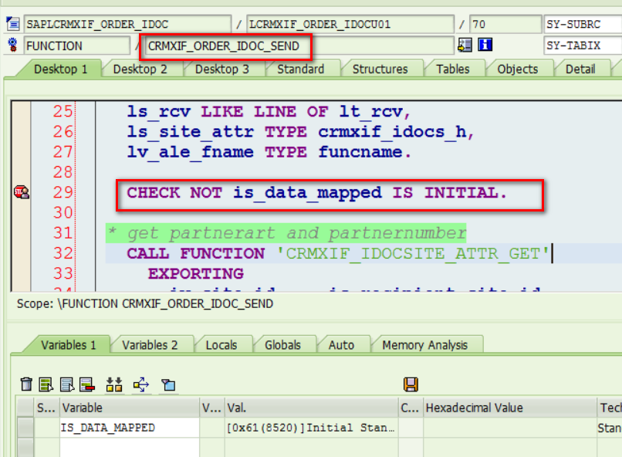Go to the Objects tab
The width and height of the screenshot is (622, 457).
pyautogui.click(x=517, y=69)
